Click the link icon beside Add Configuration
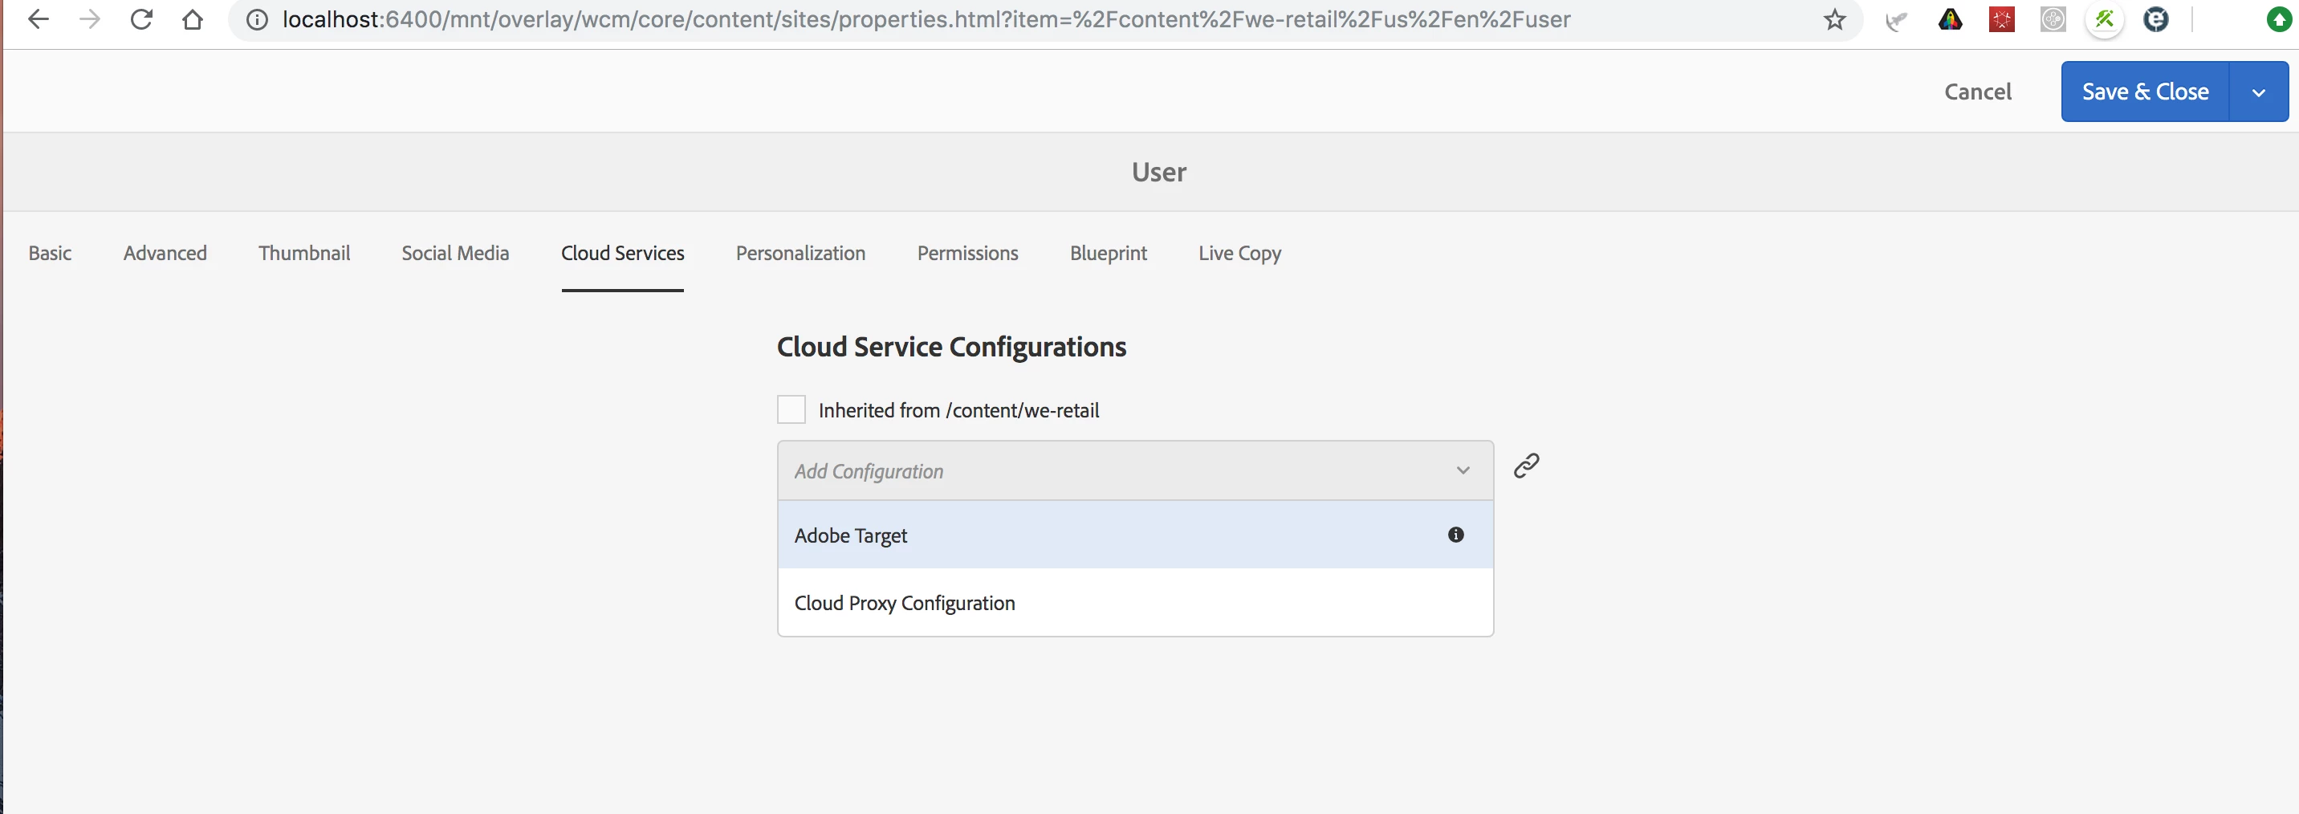 point(1526,466)
